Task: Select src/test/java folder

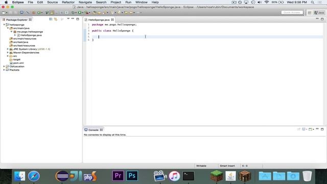Action: pos(20,42)
